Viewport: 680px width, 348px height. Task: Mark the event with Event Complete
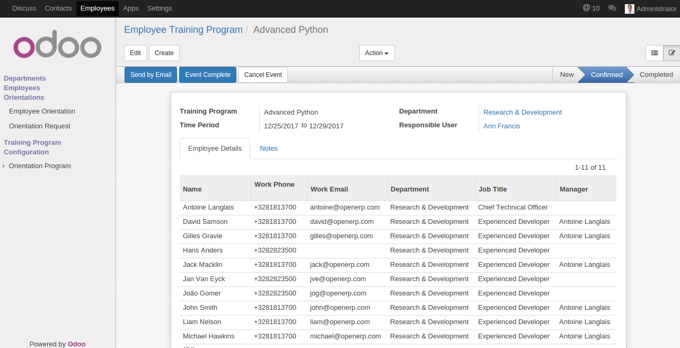(208, 75)
